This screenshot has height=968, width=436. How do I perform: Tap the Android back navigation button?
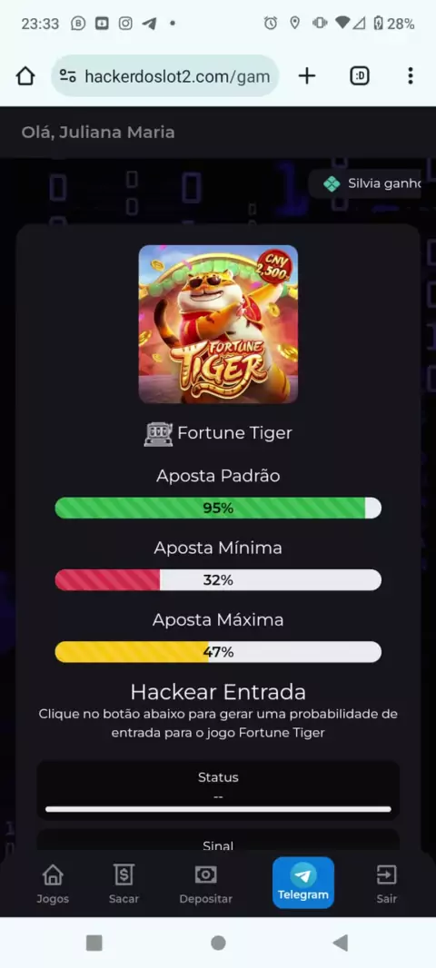[x=341, y=943]
